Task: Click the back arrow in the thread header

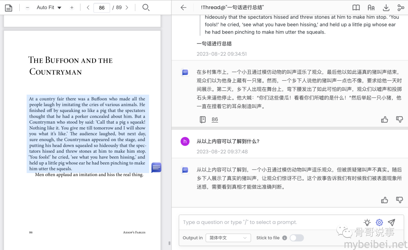Action: click(184, 8)
